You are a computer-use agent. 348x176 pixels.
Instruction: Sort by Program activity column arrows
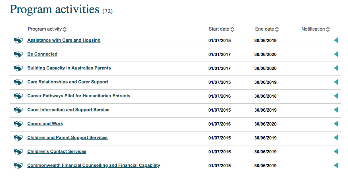(x=65, y=29)
